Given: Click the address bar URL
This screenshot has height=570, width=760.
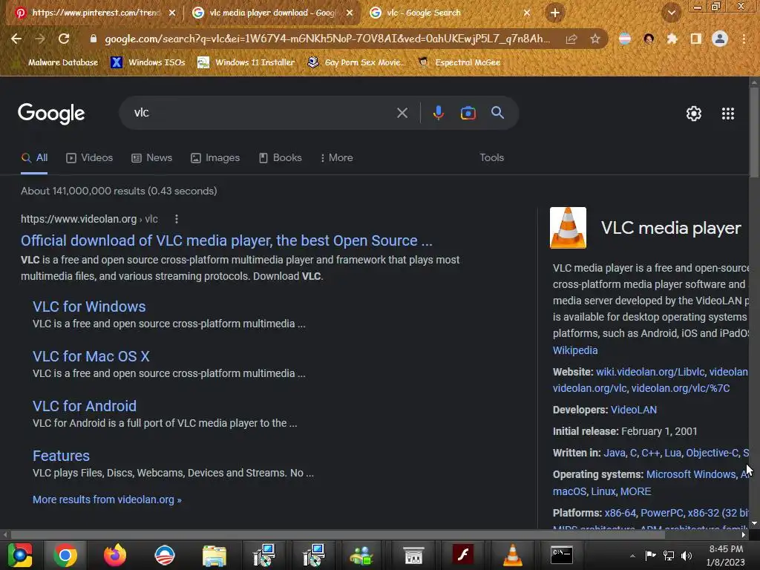Looking at the screenshot, I should pyautogui.click(x=327, y=39).
